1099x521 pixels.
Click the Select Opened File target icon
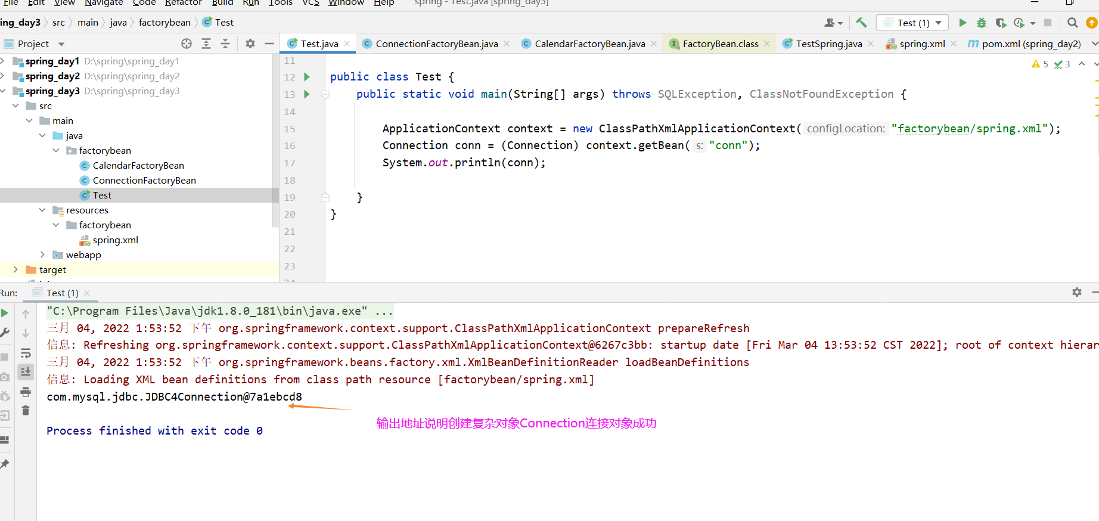[x=187, y=44]
